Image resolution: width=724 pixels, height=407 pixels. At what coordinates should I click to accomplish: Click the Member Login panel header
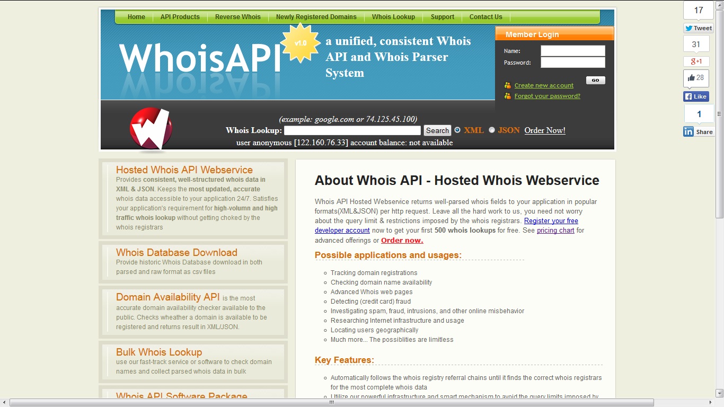554,34
